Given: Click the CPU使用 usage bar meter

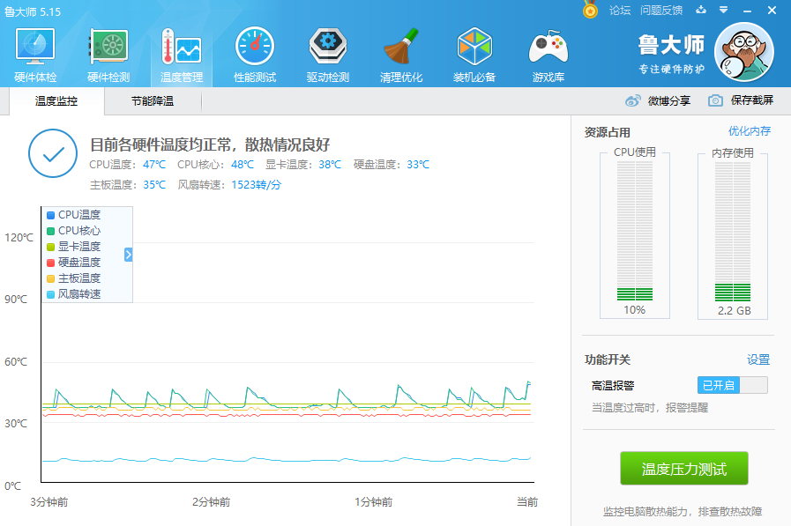Looking at the screenshot, I should [635, 231].
